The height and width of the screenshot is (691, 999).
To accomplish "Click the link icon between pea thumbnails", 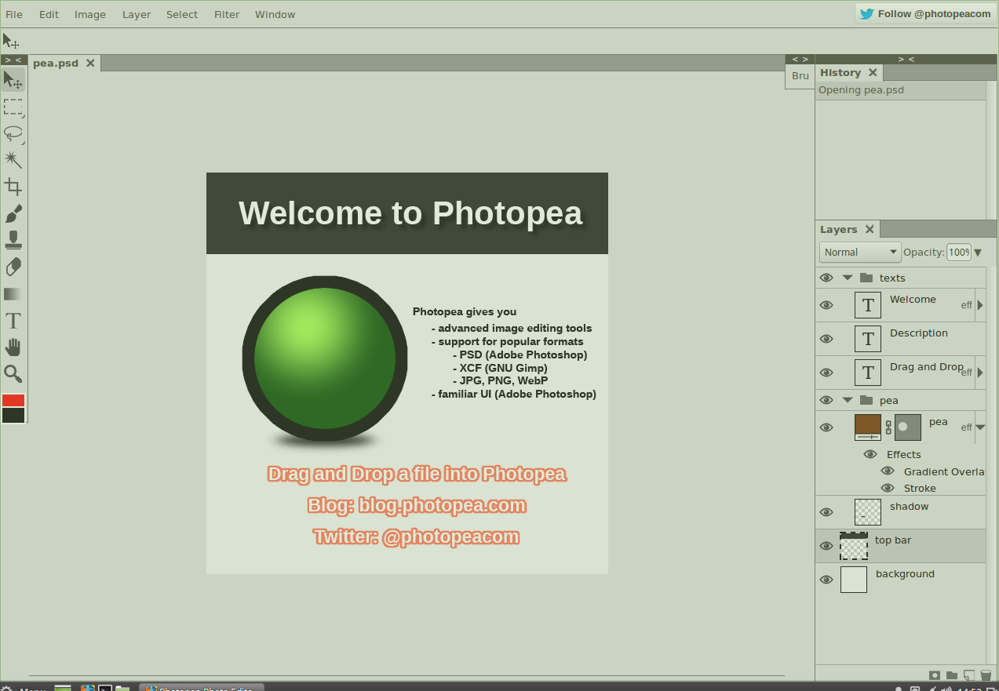I will (888, 427).
